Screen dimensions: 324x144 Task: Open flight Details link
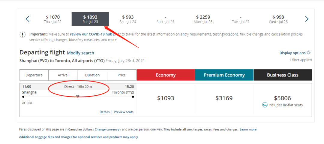[104, 112]
